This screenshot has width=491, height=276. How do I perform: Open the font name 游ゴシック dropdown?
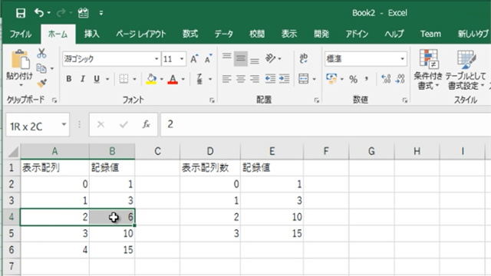pos(157,59)
